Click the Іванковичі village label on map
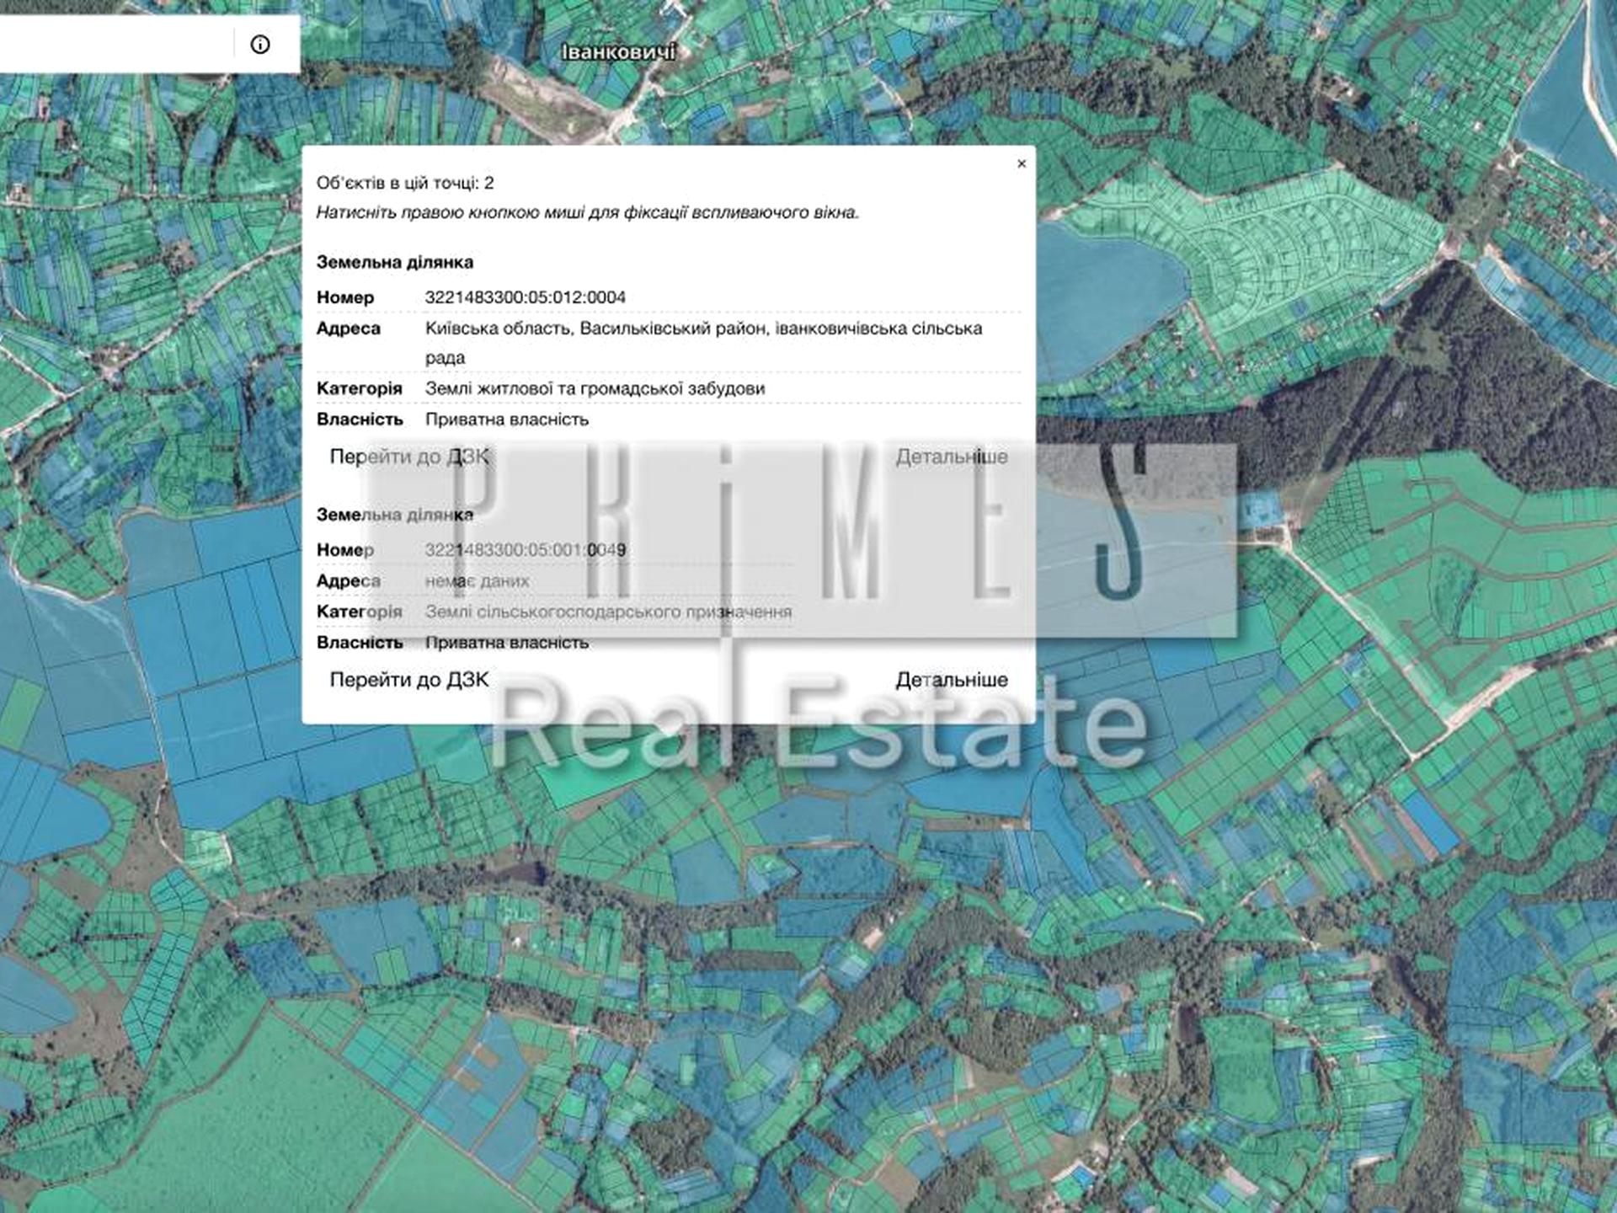 click(x=618, y=52)
